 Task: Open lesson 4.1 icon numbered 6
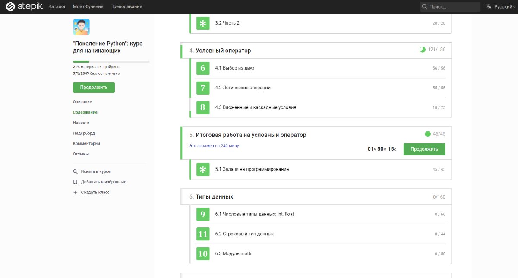pos(203,68)
